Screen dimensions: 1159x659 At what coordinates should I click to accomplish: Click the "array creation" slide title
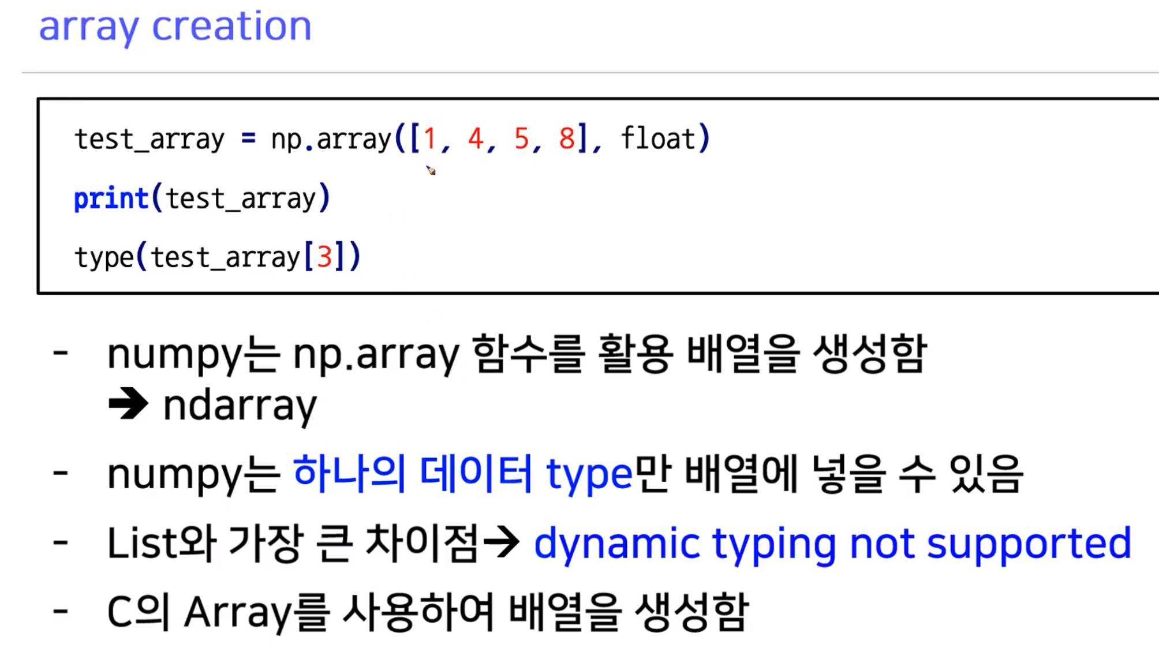pyautogui.click(x=175, y=27)
